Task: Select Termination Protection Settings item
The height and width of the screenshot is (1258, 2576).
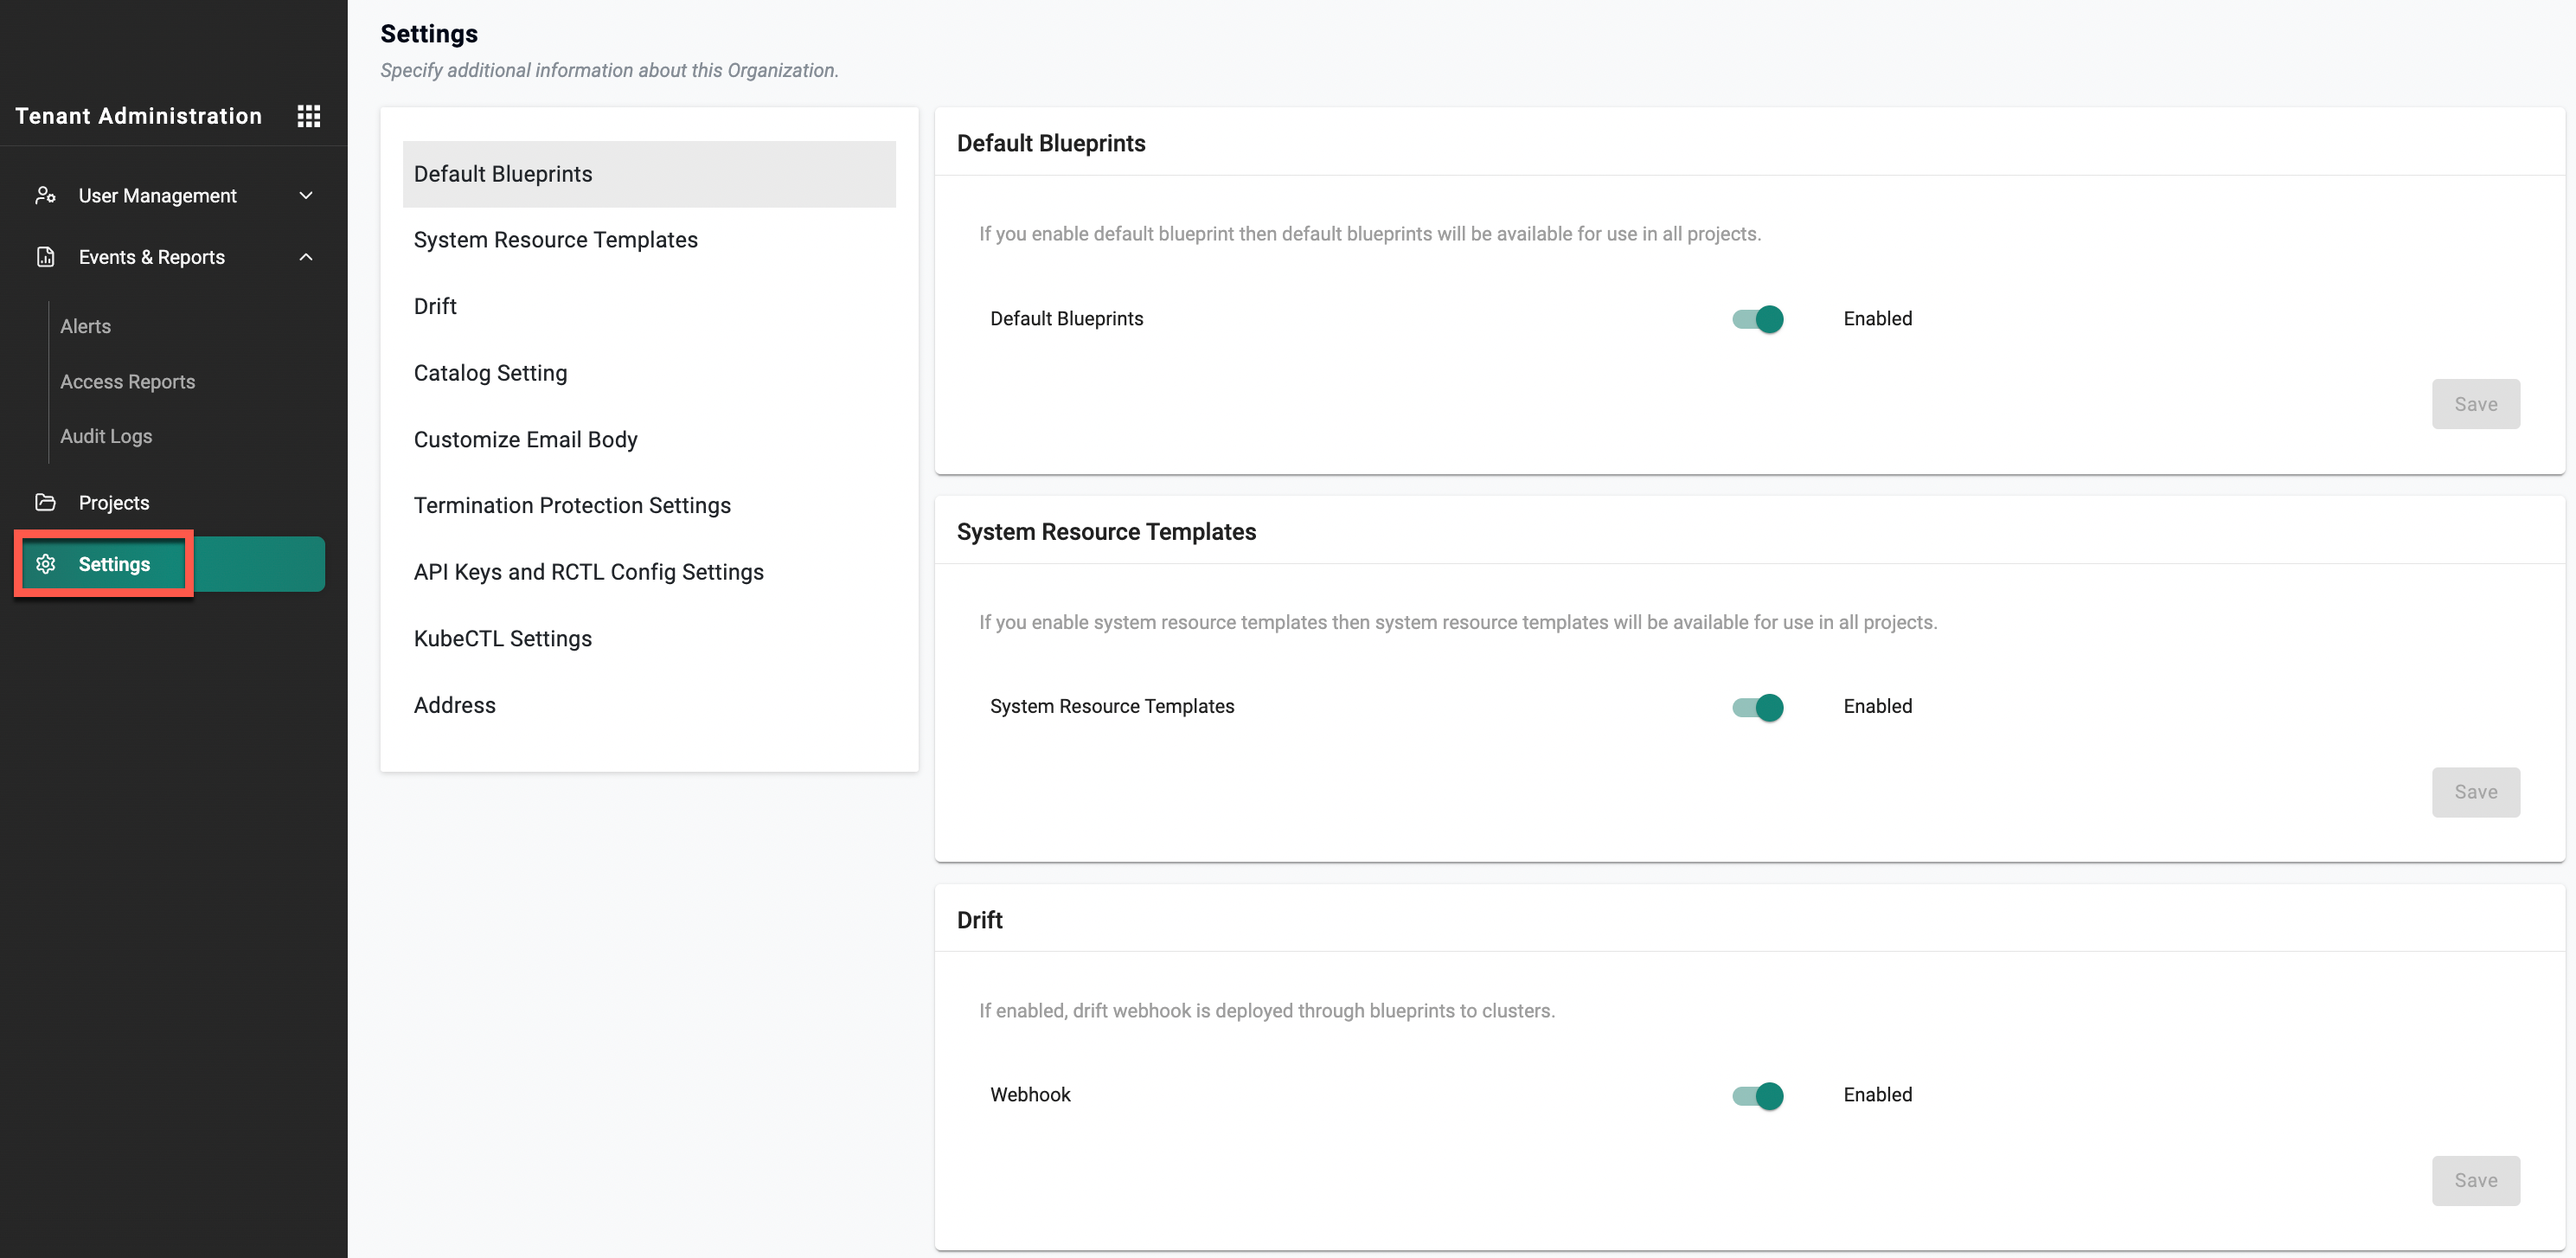Action: pyautogui.click(x=572, y=505)
